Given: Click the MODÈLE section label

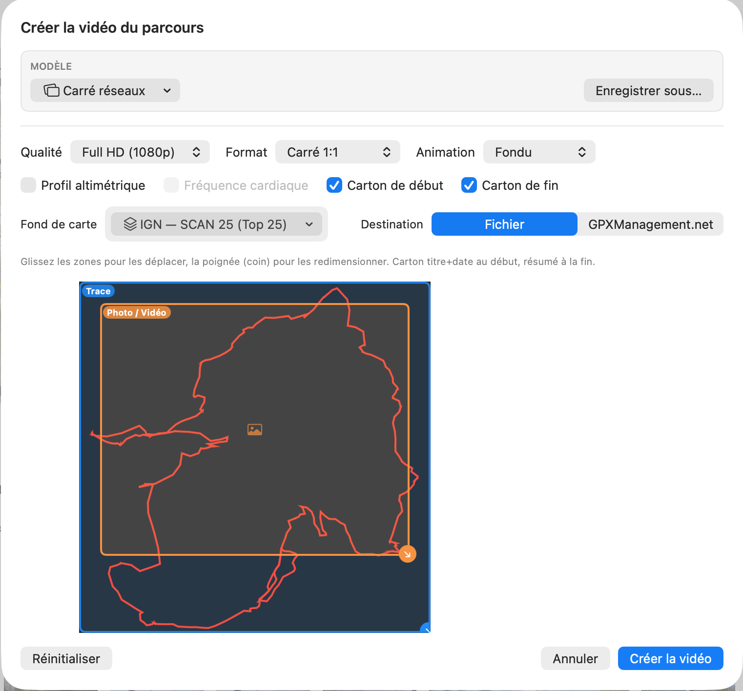Looking at the screenshot, I should point(51,66).
